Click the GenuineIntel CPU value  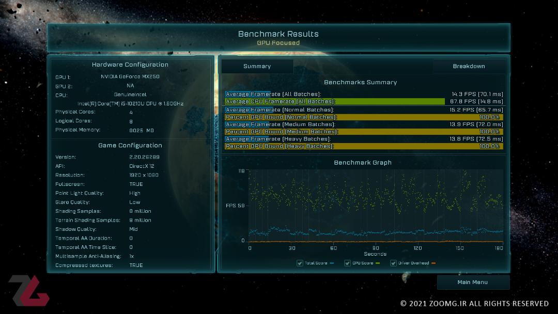(x=130, y=95)
